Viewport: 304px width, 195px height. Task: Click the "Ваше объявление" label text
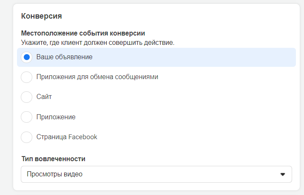coord(64,57)
